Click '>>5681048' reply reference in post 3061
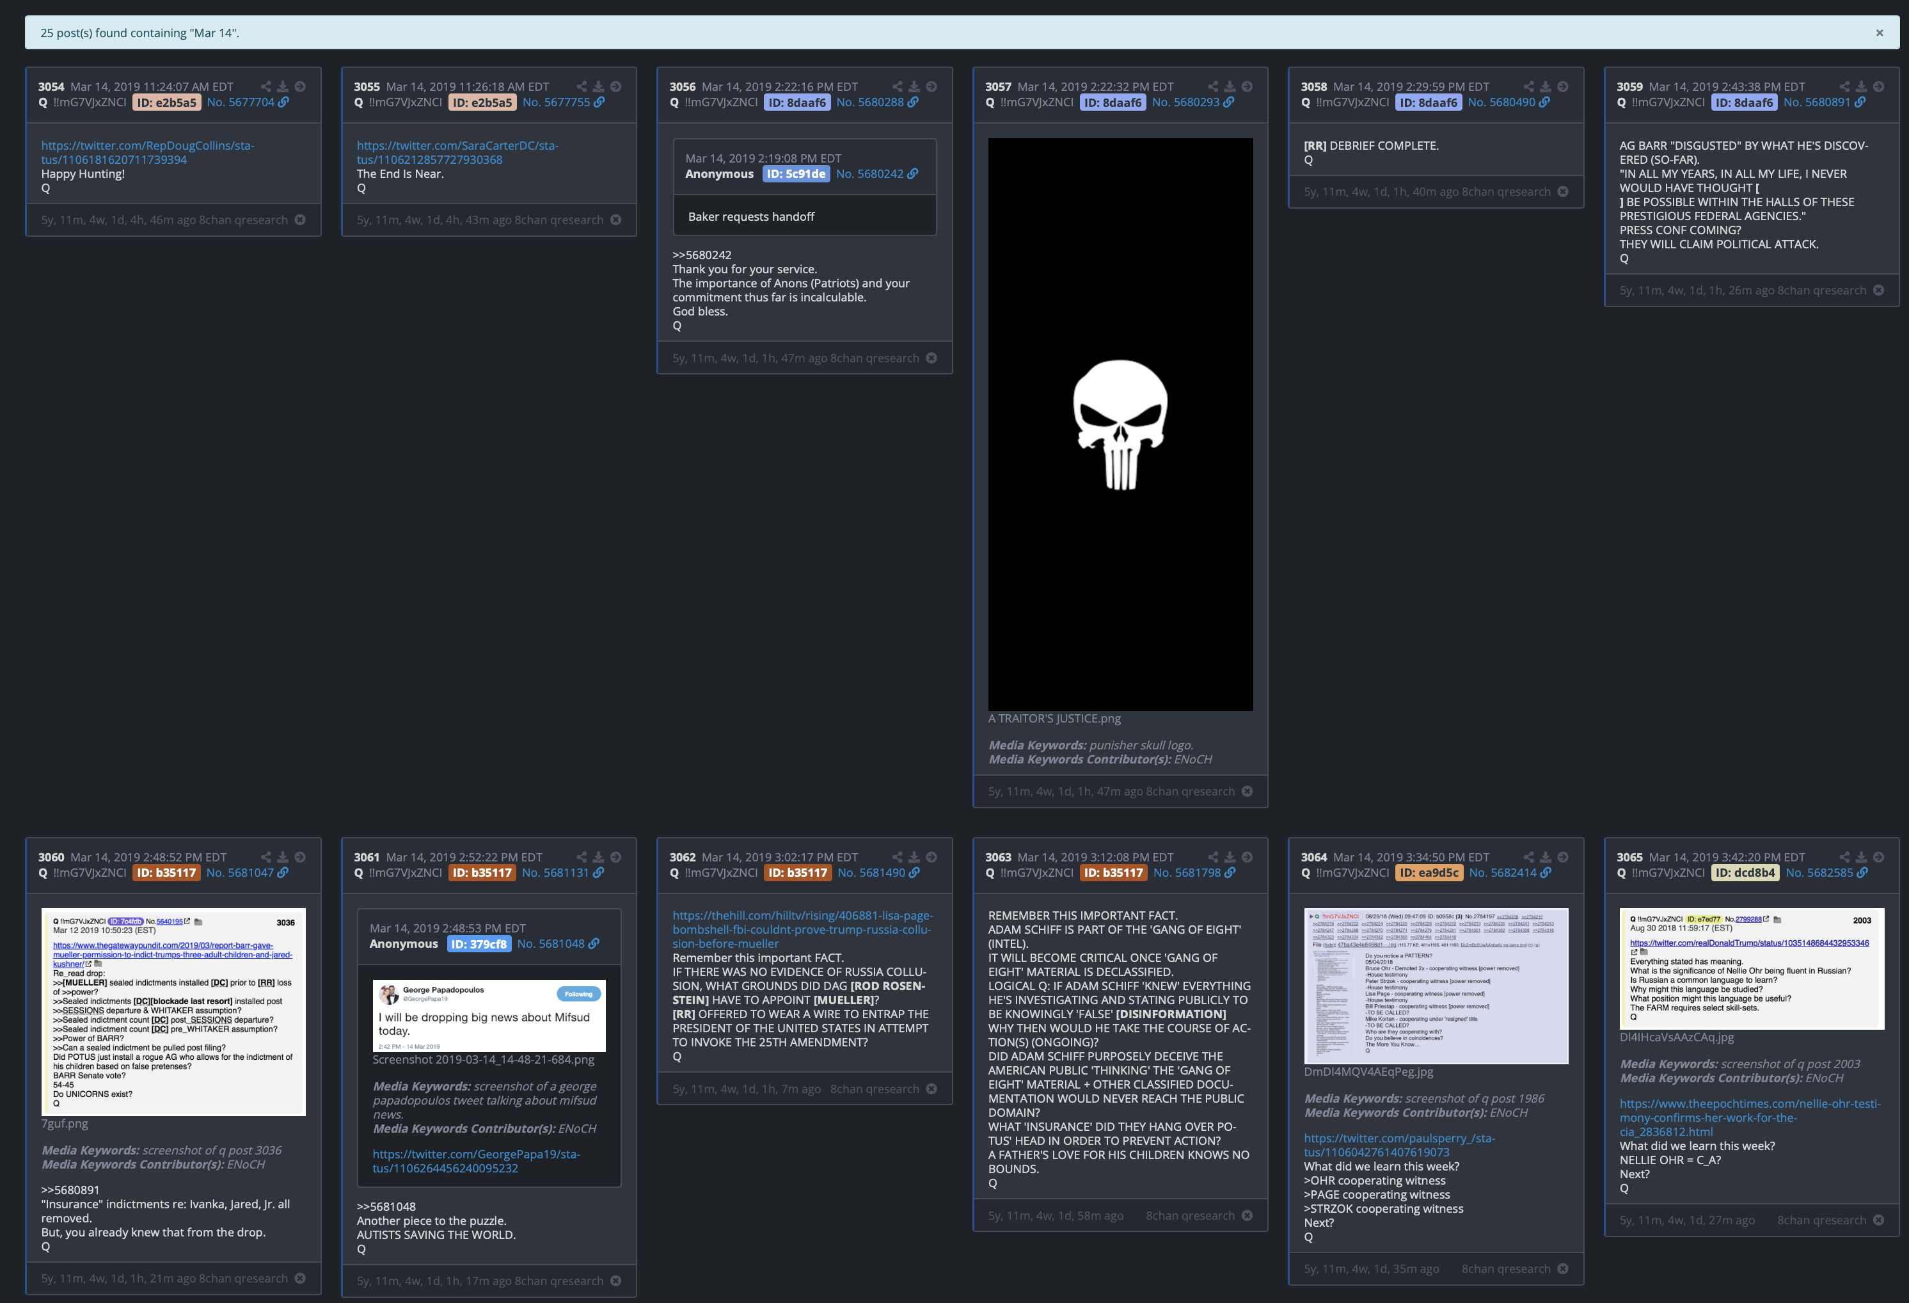The width and height of the screenshot is (1909, 1303). (x=386, y=1206)
